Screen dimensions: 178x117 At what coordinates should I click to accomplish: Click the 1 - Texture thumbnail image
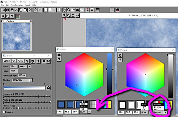(17, 37)
